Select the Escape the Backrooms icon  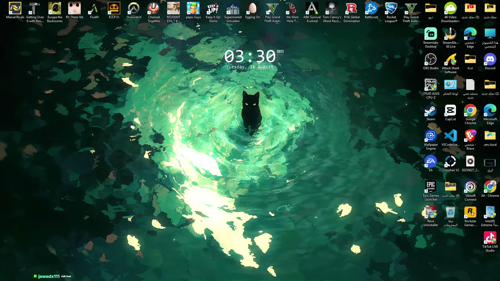click(55, 12)
